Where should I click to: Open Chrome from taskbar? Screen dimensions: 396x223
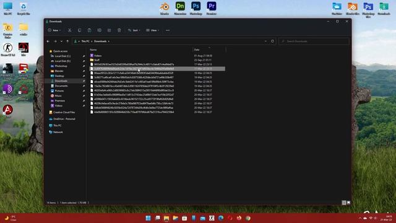[248, 218]
